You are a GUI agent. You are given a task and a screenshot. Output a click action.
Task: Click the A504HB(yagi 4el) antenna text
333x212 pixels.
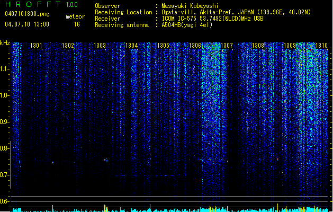pos(187,25)
